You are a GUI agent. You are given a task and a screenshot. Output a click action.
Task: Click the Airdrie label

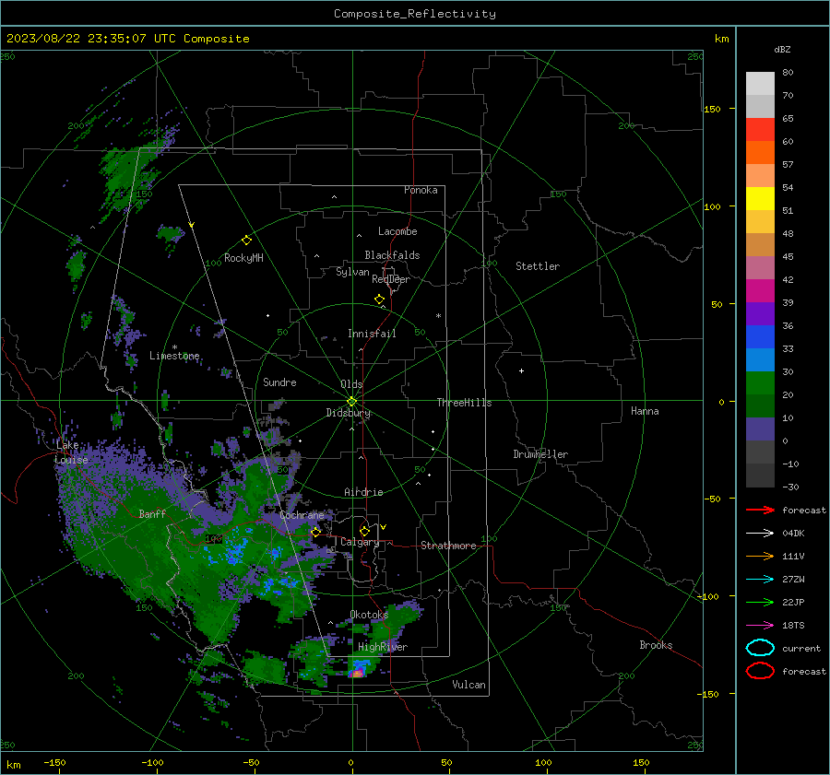coord(363,492)
